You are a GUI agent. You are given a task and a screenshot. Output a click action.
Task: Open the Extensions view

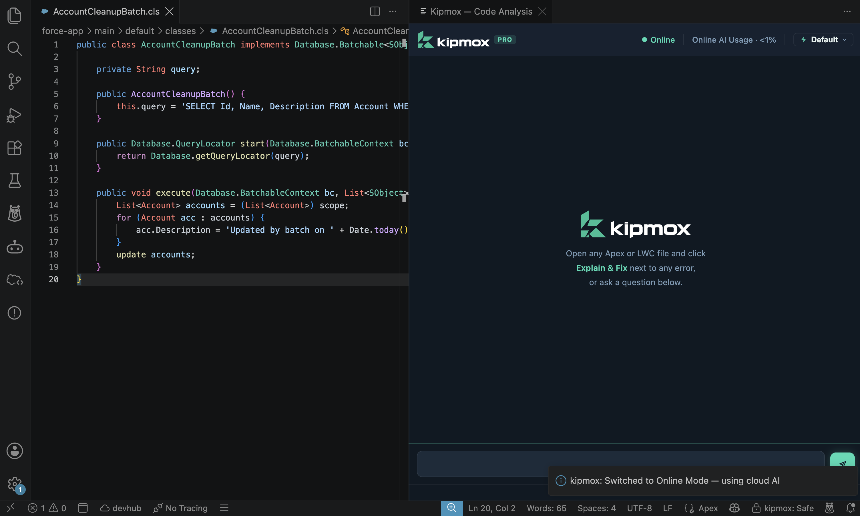coord(14,148)
